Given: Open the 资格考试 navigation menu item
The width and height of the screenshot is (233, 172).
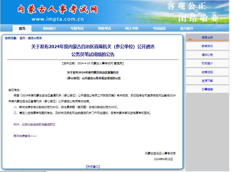Looking at the screenshot, I should pyautogui.click(x=104, y=29).
